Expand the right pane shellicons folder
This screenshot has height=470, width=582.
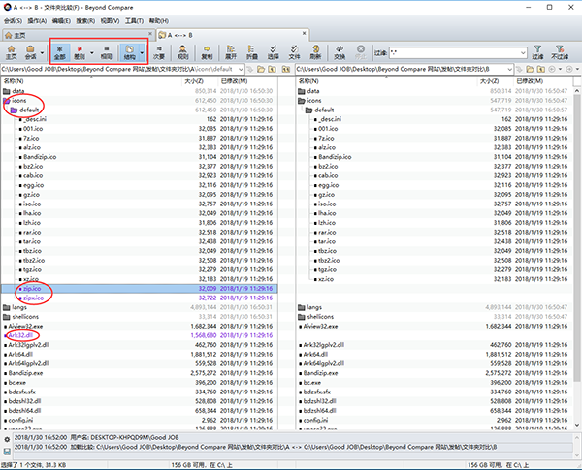click(x=302, y=317)
